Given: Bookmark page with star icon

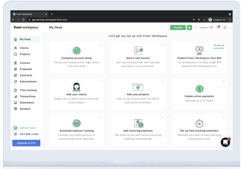Looking at the screenshot, I should tap(204, 20).
